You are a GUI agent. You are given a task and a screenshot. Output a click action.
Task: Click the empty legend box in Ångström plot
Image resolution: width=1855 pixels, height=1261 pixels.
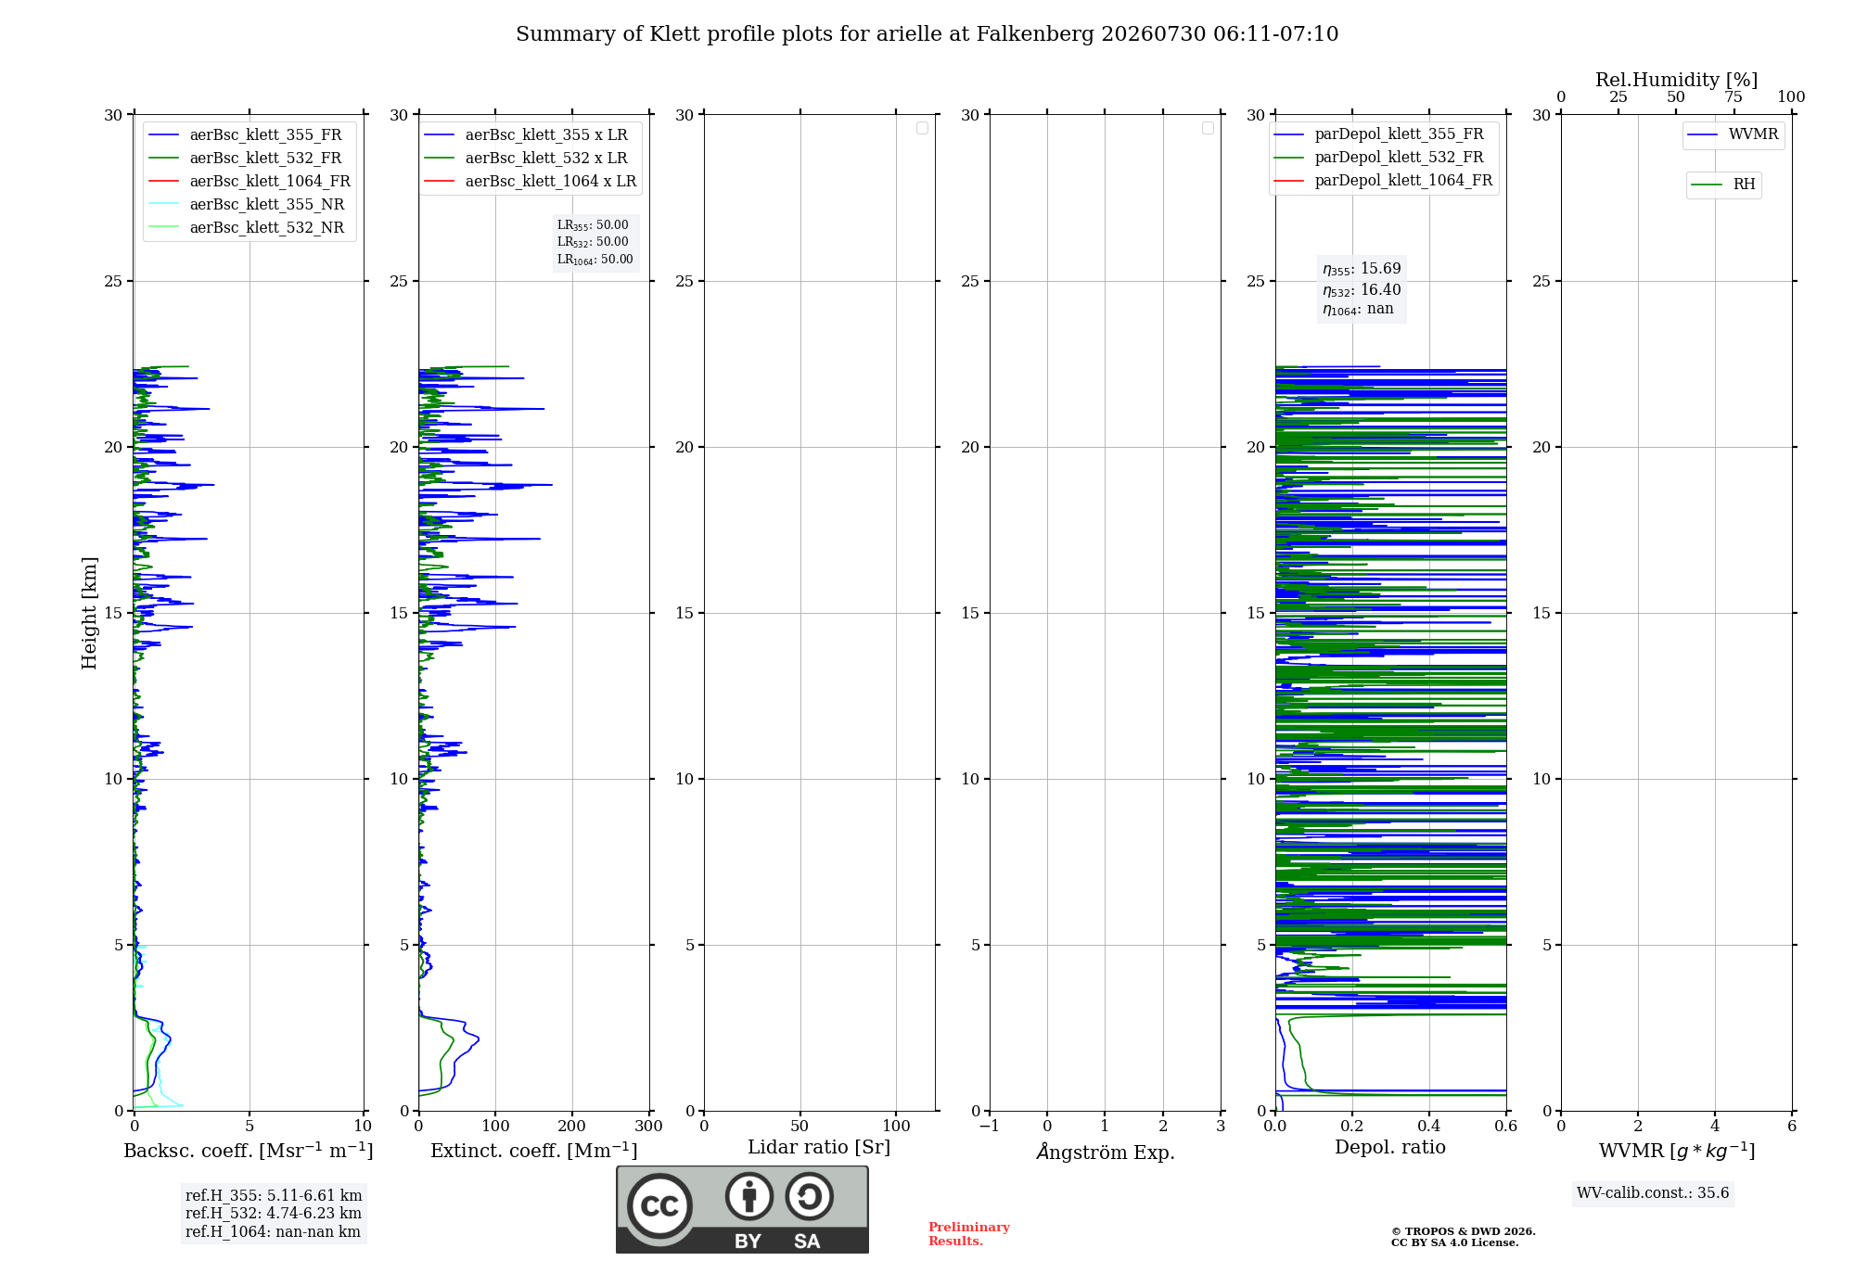(x=1208, y=128)
